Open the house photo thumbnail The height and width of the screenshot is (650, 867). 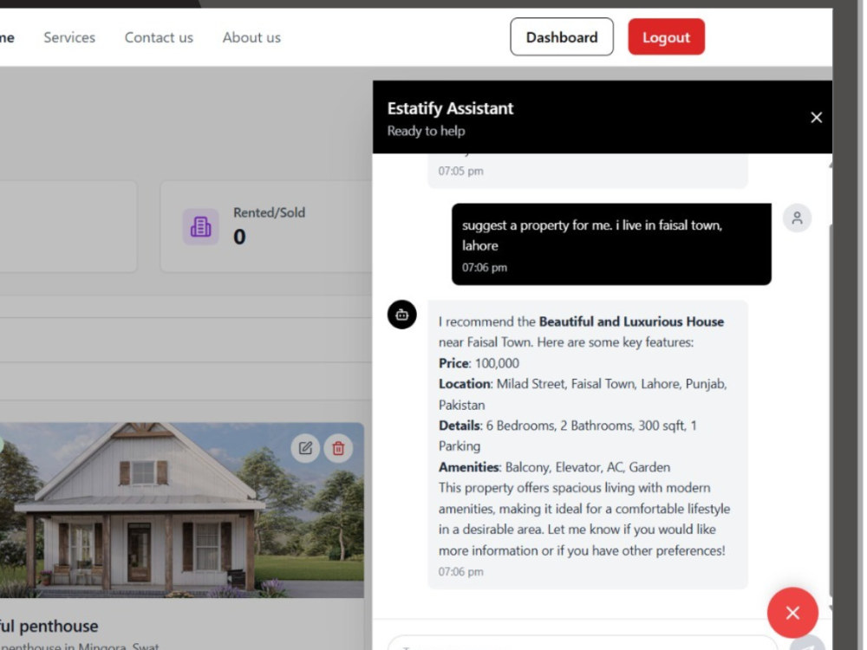pos(182,510)
